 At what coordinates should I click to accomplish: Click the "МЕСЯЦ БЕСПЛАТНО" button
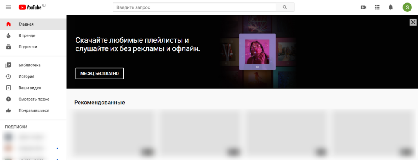(100, 73)
